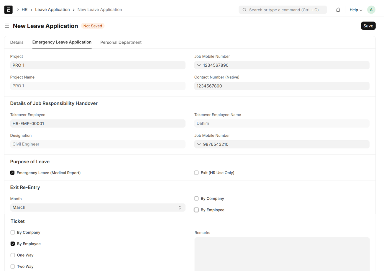
Task: Open the Month select dropdown
Action: pyautogui.click(x=98, y=208)
